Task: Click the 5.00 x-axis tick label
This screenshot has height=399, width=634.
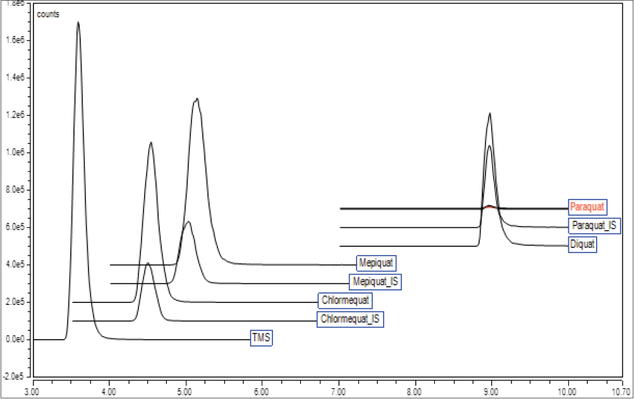Action: (185, 391)
